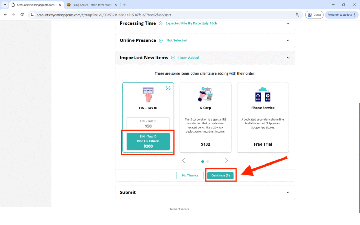Viewport: 360px width, 225px height.
Task: Click the Continue (1) button
Action: click(220, 175)
